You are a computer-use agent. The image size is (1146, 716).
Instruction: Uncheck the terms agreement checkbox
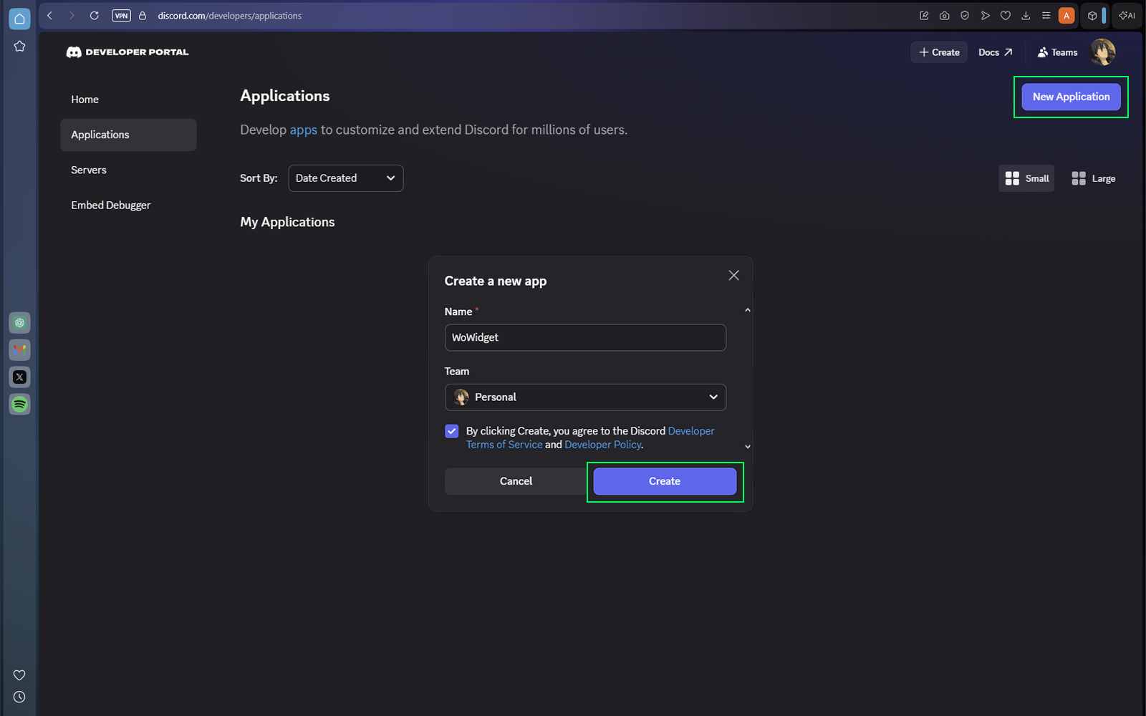[x=452, y=431]
